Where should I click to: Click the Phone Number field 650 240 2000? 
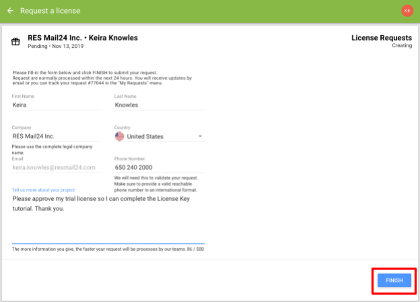click(x=160, y=167)
